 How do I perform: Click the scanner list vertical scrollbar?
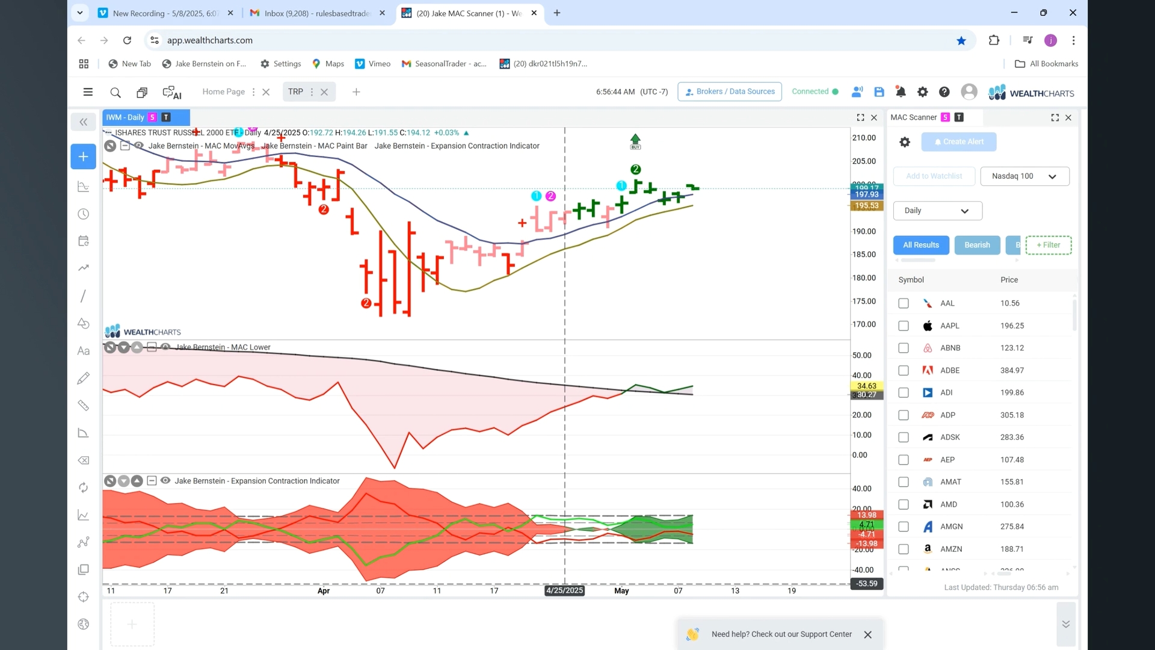pyautogui.click(x=1074, y=314)
